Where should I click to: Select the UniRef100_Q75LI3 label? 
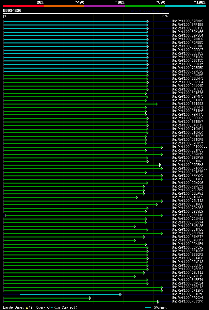pyautogui.click(x=187, y=287)
